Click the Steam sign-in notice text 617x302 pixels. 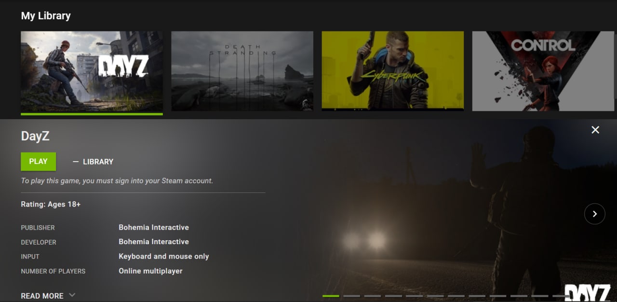pos(117,181)
